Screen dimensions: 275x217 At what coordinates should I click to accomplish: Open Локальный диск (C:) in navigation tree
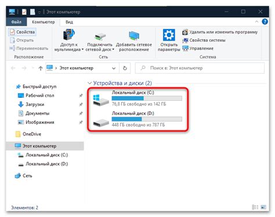(43, 155)
